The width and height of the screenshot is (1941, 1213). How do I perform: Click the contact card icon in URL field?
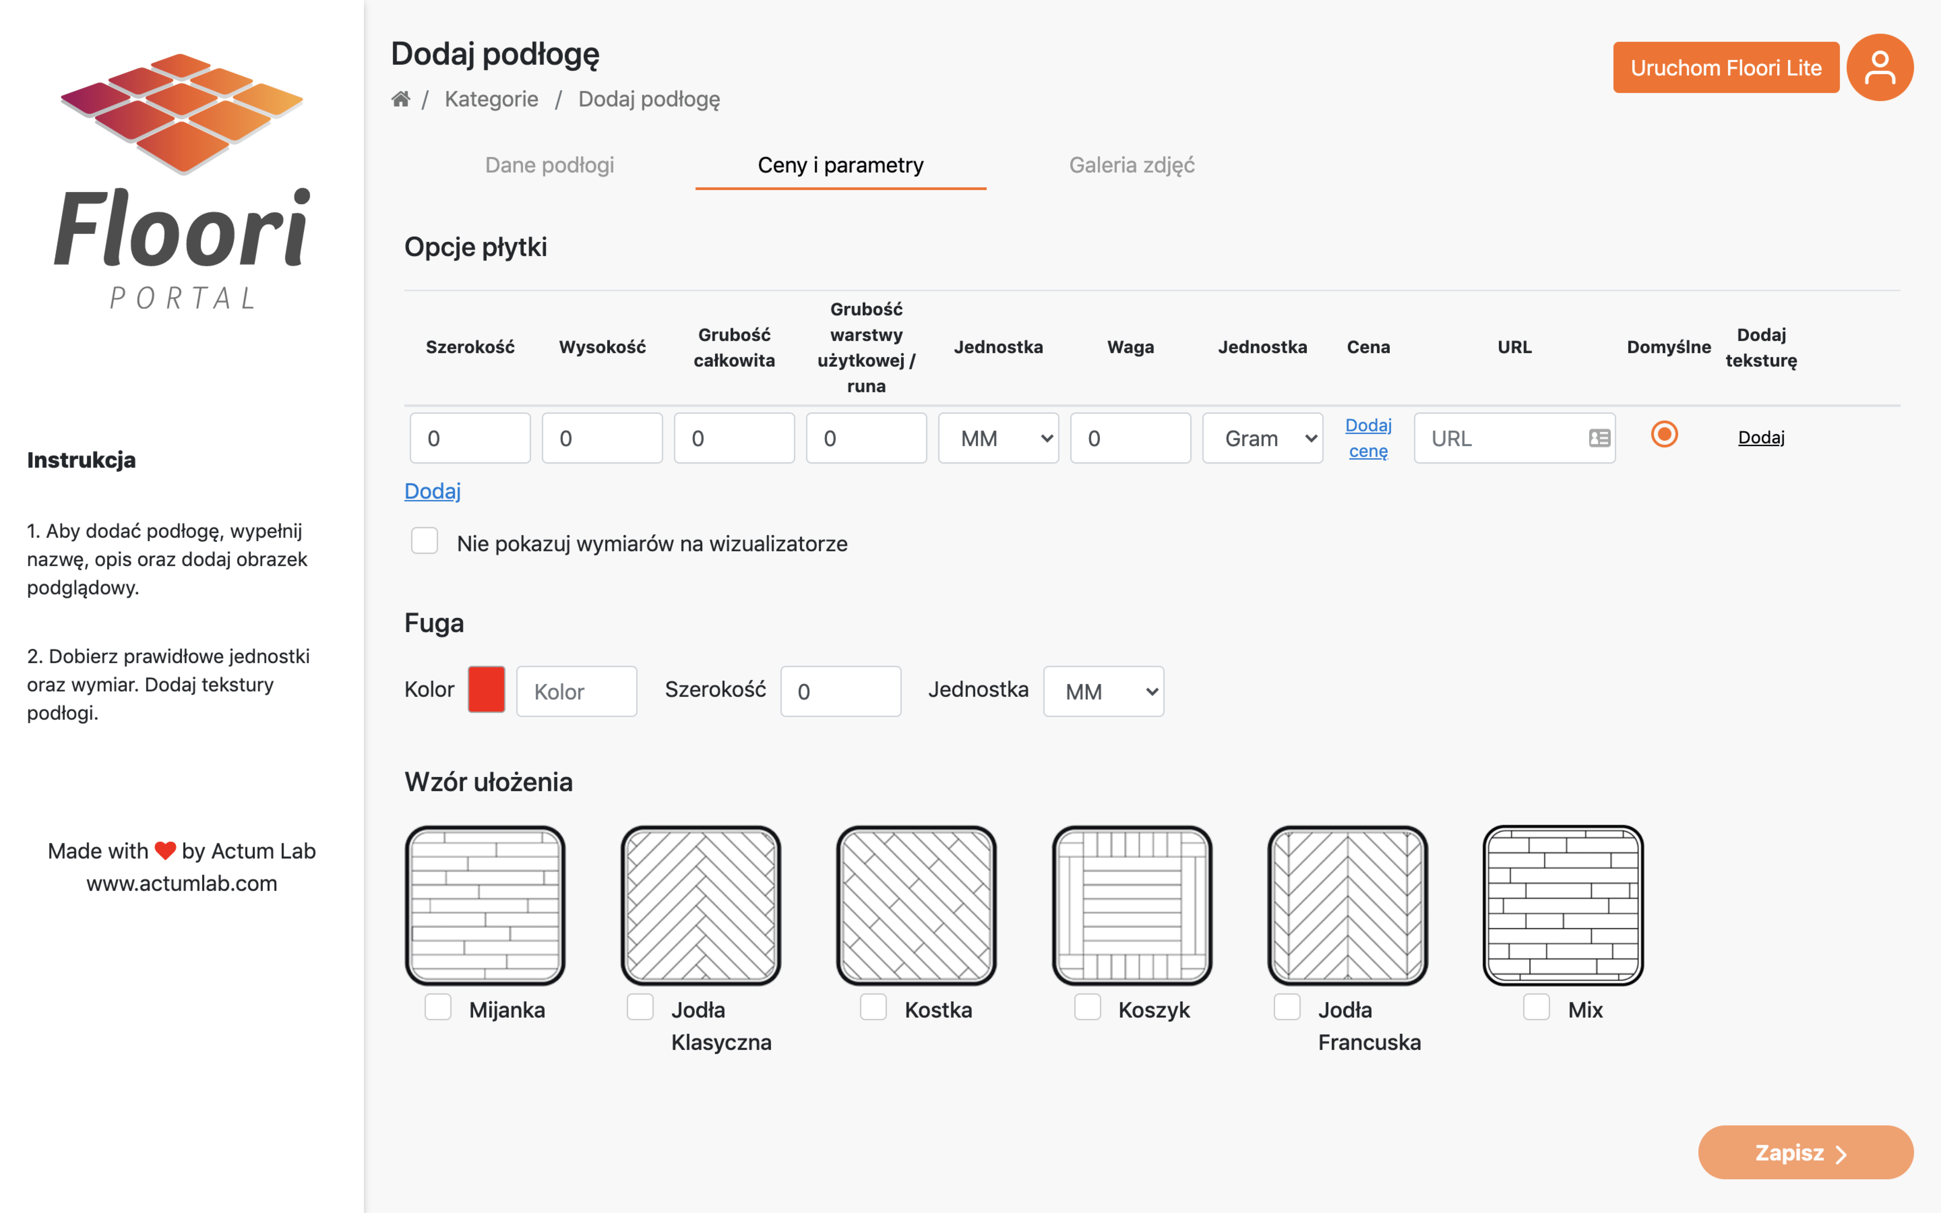point(1599,438)
